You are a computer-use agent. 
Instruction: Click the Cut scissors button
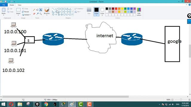point(10,9)
